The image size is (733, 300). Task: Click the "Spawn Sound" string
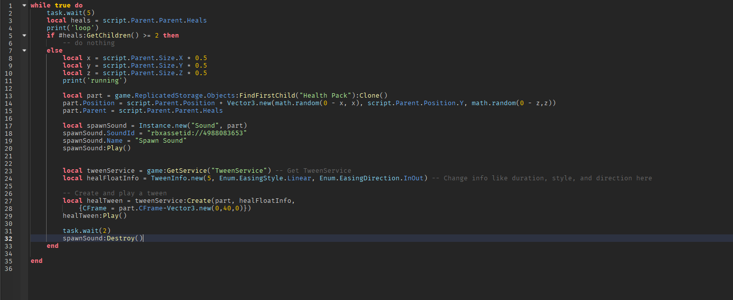click(x=161, y=141)
